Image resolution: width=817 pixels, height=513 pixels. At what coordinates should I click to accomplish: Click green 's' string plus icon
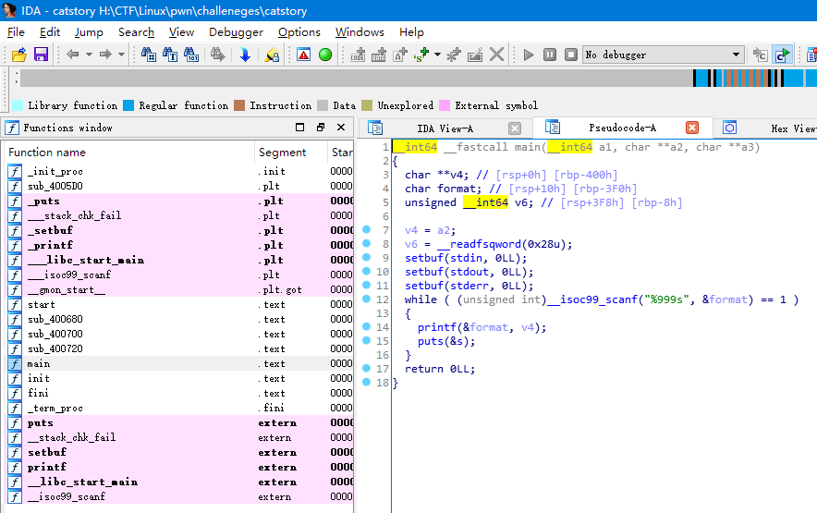pos(421,55)
